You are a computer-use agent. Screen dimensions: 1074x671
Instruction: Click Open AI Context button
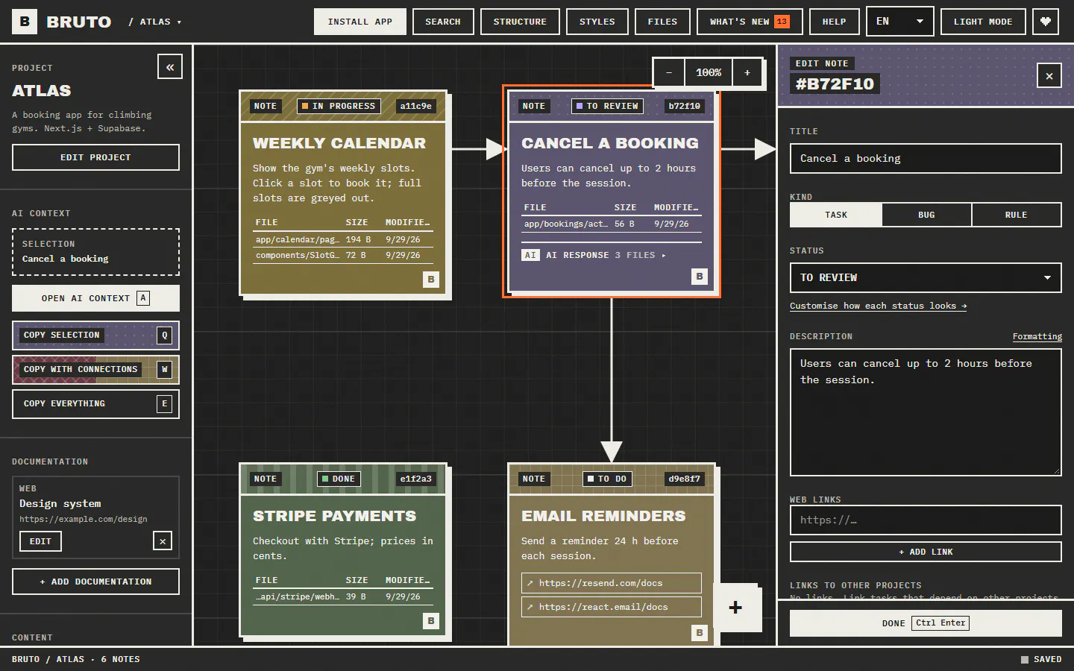click(x=95, y=298)
